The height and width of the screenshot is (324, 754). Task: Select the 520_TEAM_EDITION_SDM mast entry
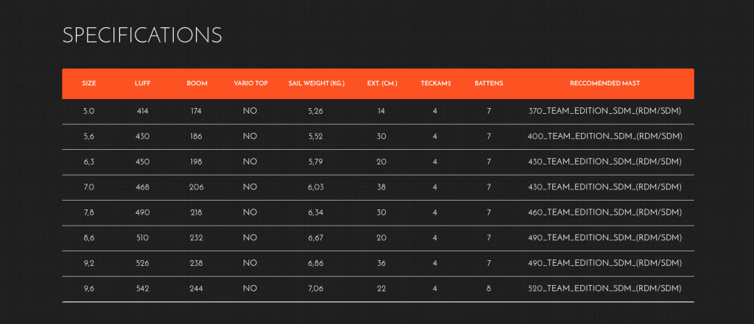click(605, 289)
